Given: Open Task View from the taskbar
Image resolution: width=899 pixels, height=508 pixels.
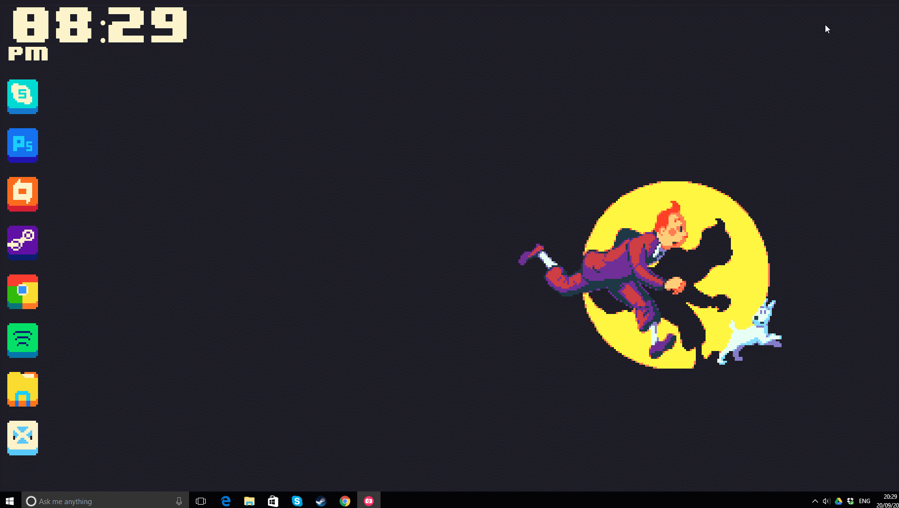Looking at the screenshot, I should coord(201,501).
